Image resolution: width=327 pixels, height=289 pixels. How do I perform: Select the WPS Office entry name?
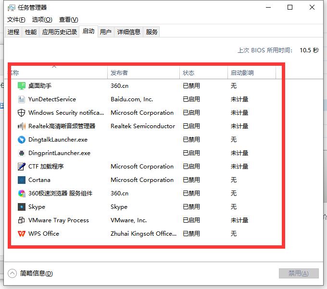44,234
